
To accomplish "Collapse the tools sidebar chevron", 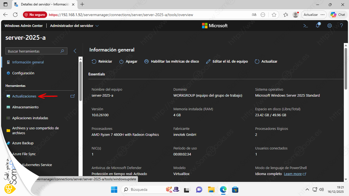I will 75,51.
